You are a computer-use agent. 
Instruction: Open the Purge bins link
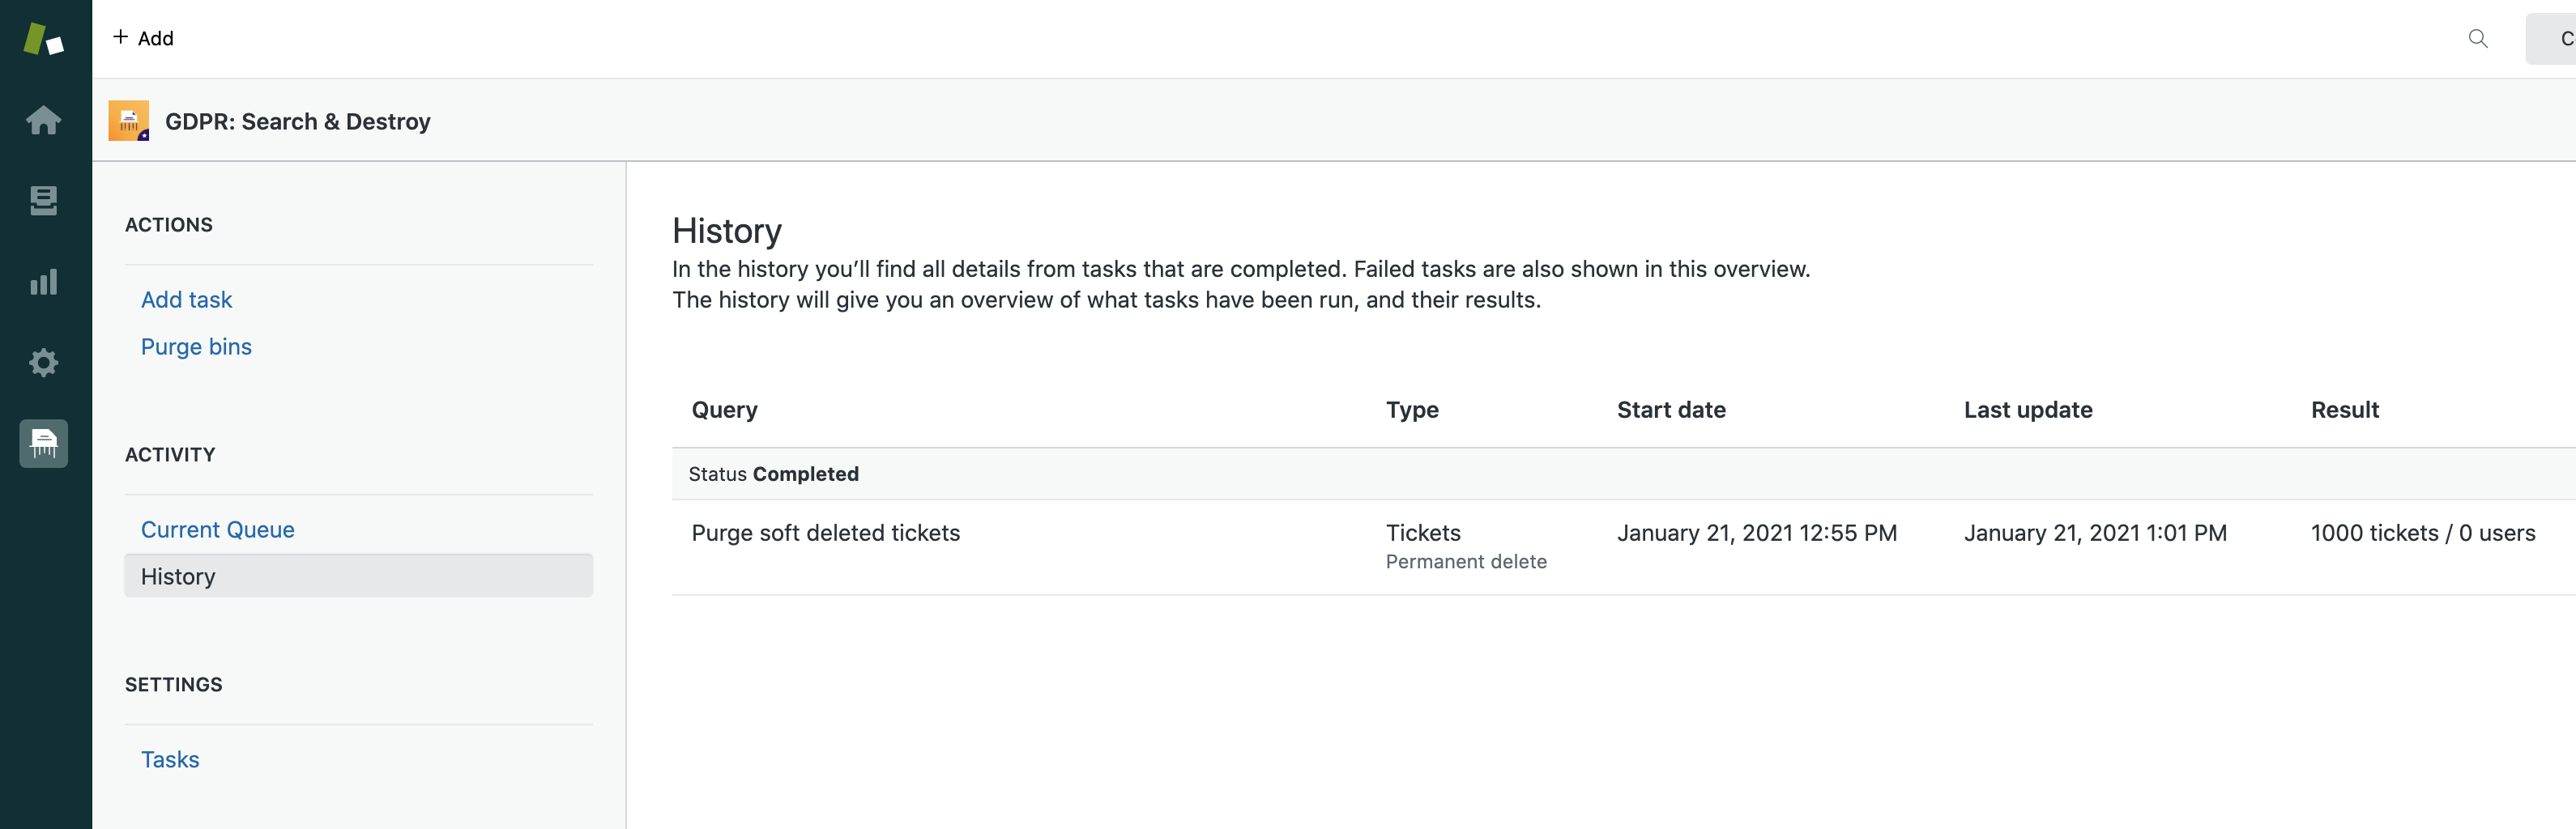196,346
